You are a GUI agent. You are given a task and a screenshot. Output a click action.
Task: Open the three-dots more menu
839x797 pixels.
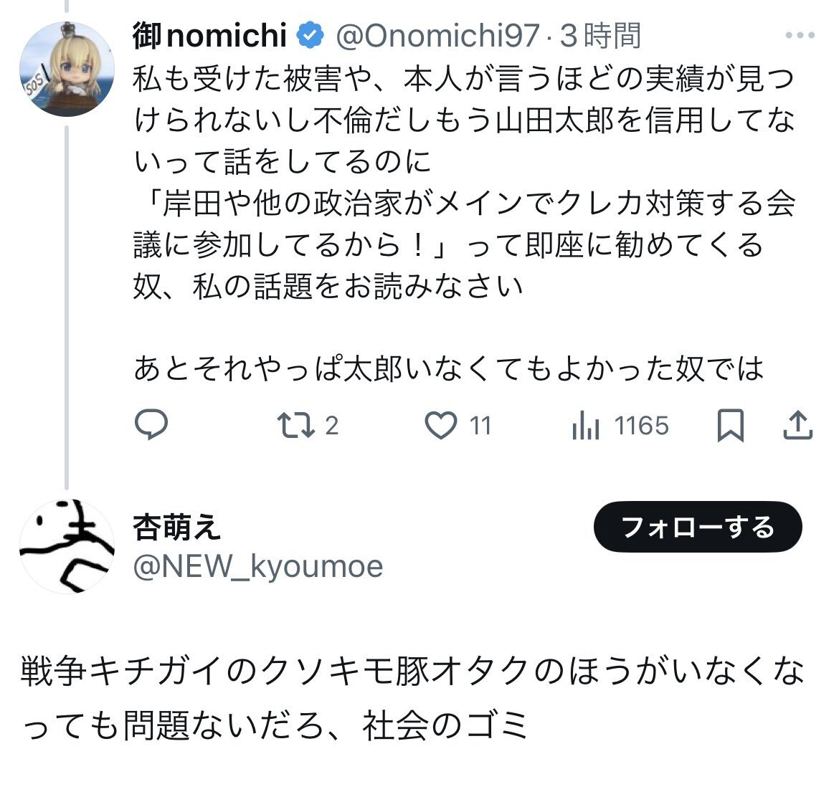(x=800, y=35)
